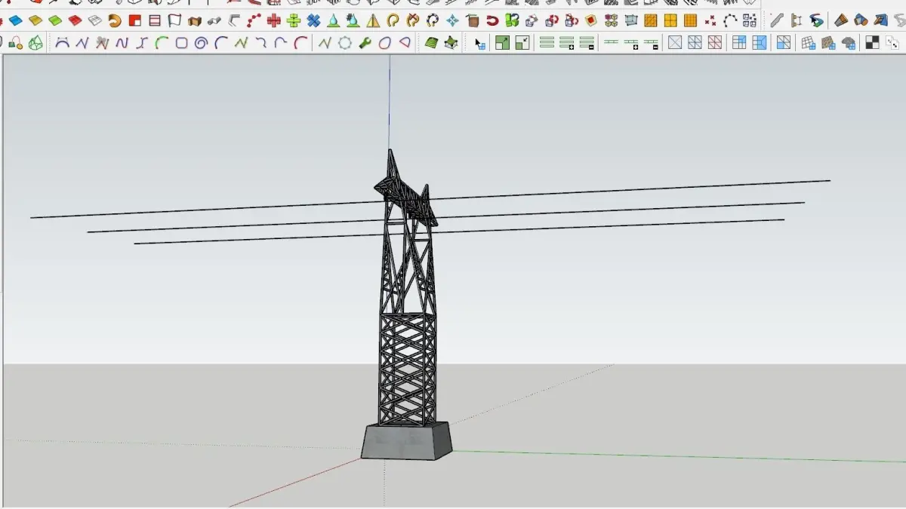Select the blue push-pull surface icon
906x509 pixels.
coord(15,20)
